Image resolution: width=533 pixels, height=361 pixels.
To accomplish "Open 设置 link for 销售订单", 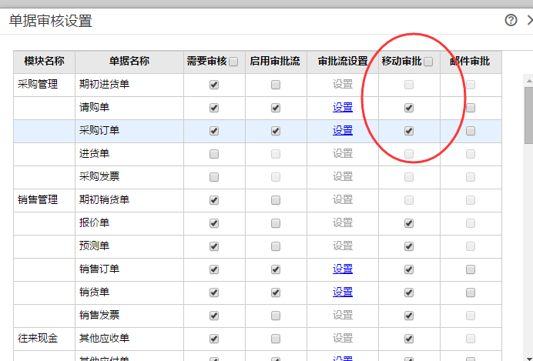I will tap(343, 269).
